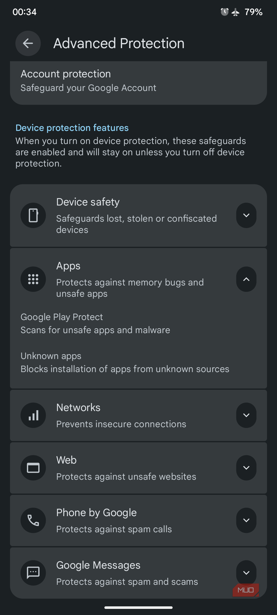The height and width of the screenshot is (615, 277).
Task: Open Account protection settings
Action: (138, 83)
